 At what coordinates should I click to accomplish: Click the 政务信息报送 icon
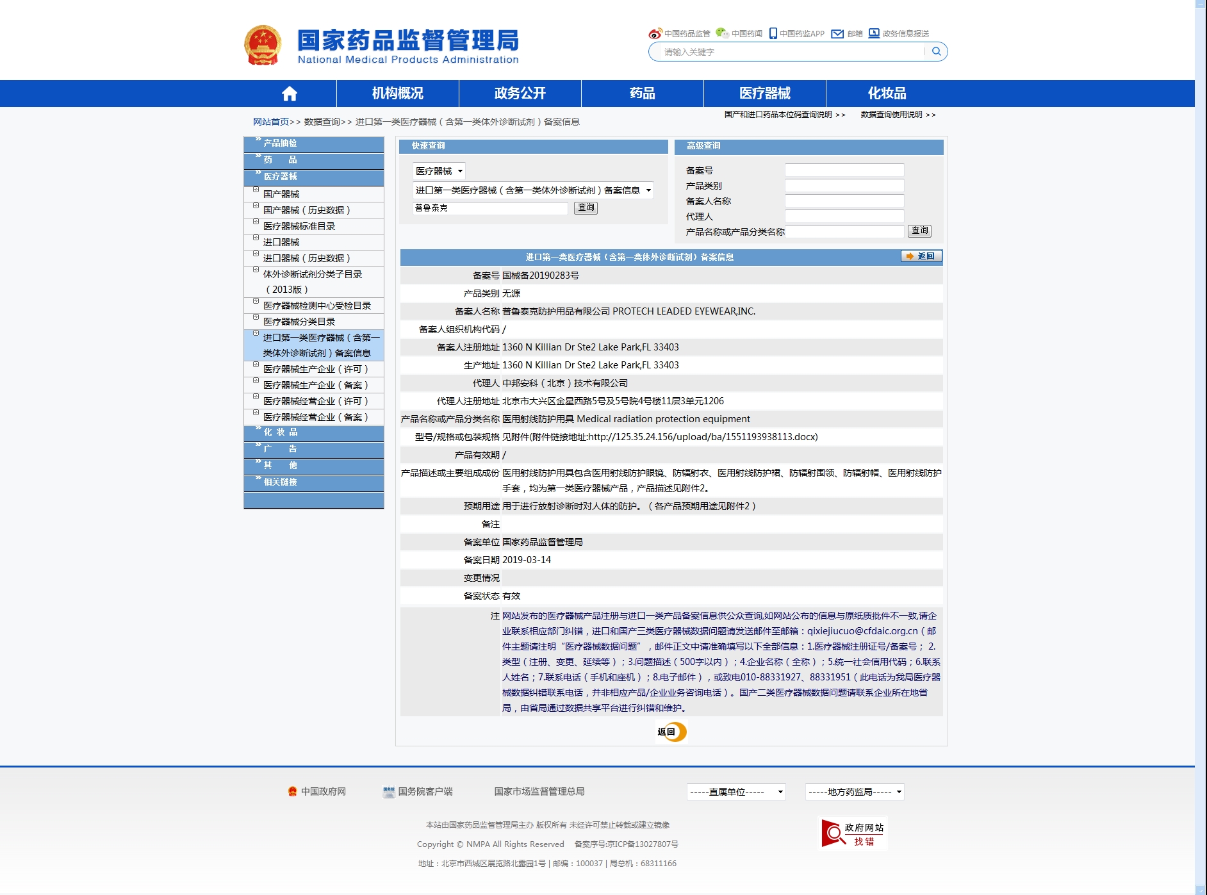pyautogui.click(x=874, y=33)
